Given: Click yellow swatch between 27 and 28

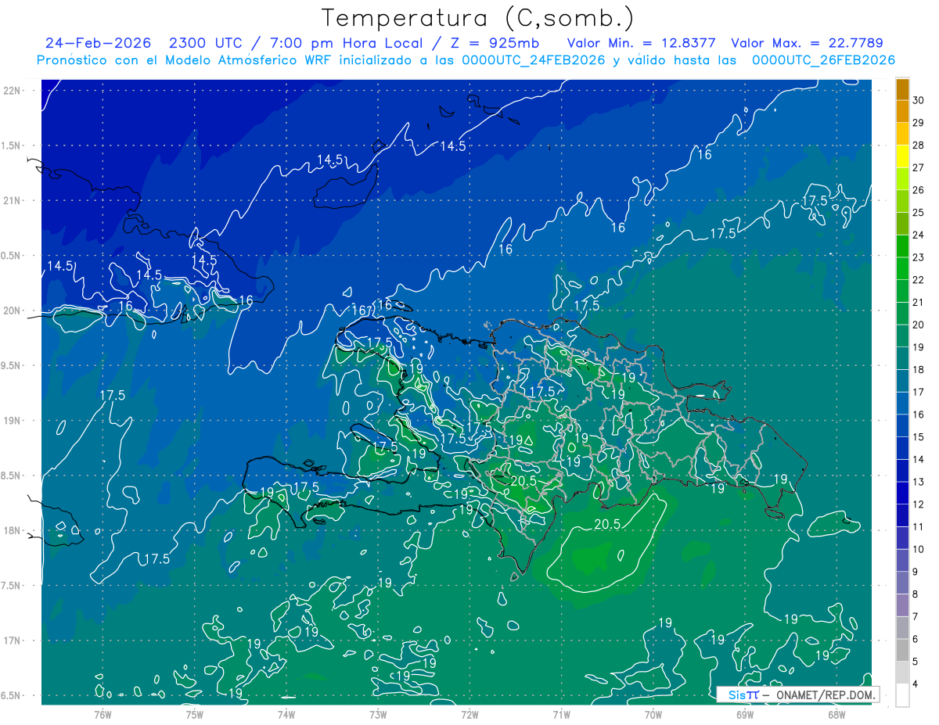Looking at the screenshot, I should tap(902, 156).
